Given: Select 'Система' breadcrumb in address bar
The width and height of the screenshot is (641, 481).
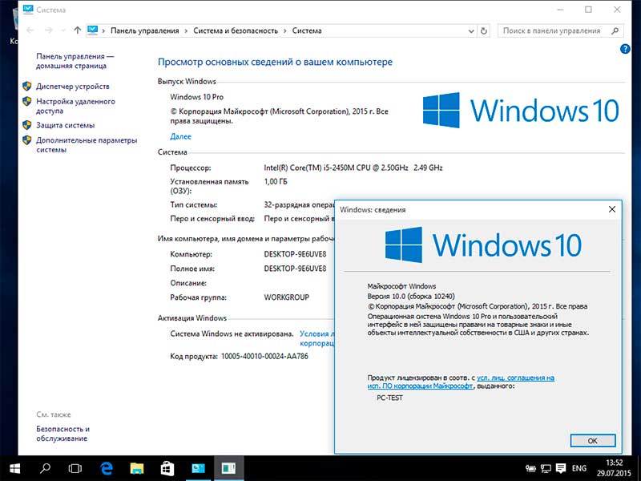Looking at the screenshot, I should tap(307, 30).
